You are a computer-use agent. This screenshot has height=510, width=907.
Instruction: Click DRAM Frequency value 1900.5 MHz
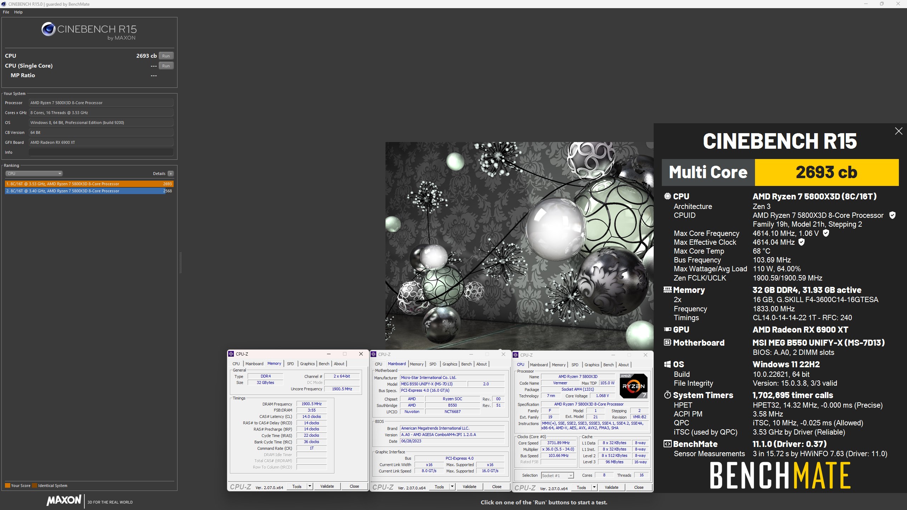311,404
